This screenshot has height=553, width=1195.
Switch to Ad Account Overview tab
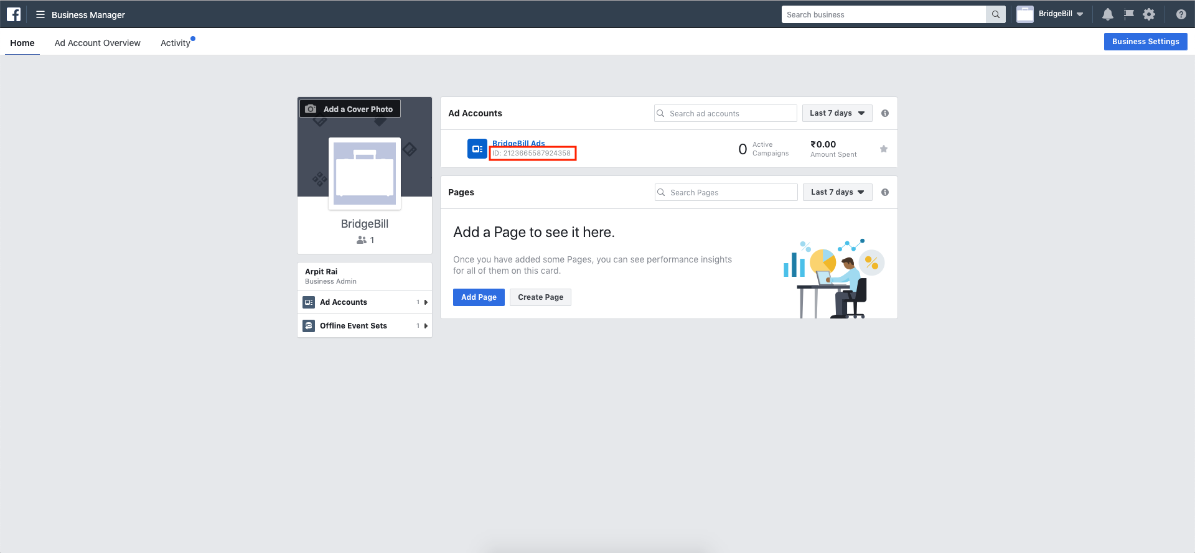[98, 43]
